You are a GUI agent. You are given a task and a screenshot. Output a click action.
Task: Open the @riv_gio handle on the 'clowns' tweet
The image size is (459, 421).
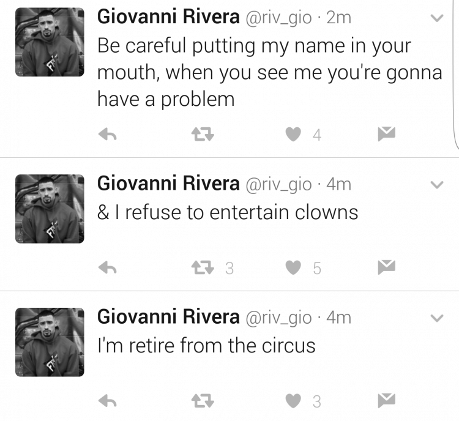pyautogui.click(x=278, y=185)
